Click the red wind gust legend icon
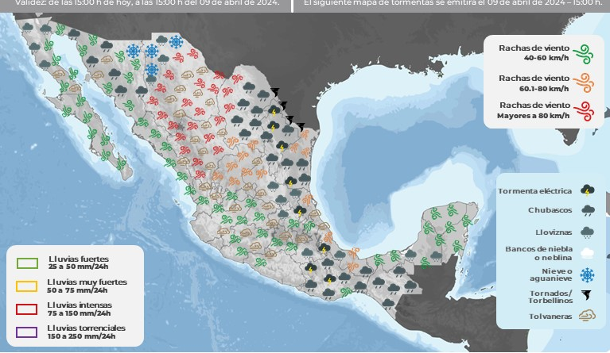 pyautogui.click(x=585, y=111)
